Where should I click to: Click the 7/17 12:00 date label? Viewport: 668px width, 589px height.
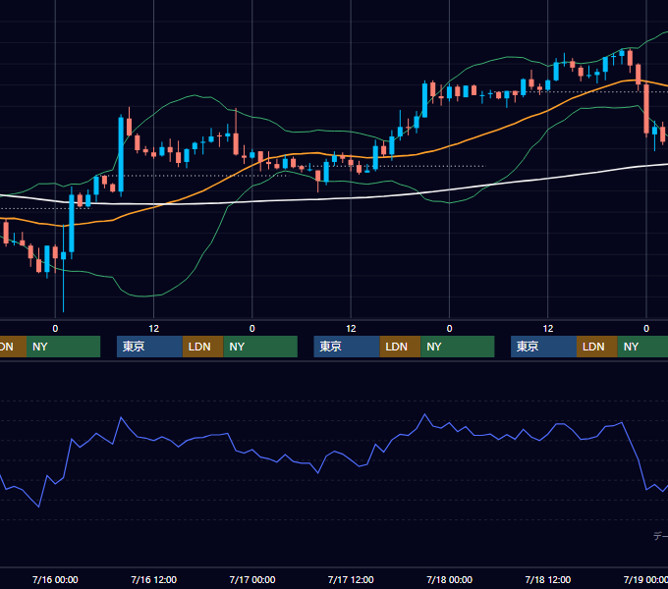351,579
